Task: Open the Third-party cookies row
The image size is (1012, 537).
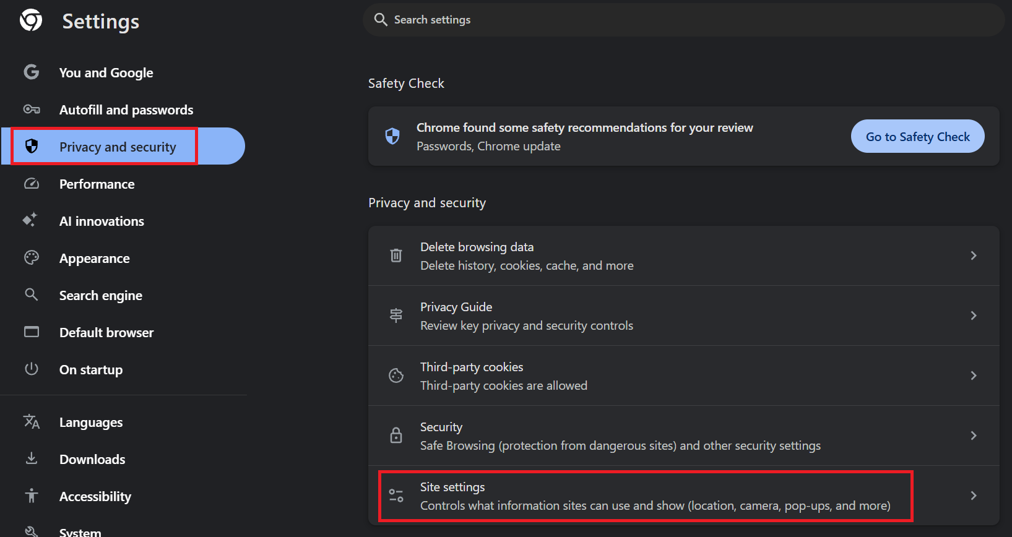Action: coord(683,376)
